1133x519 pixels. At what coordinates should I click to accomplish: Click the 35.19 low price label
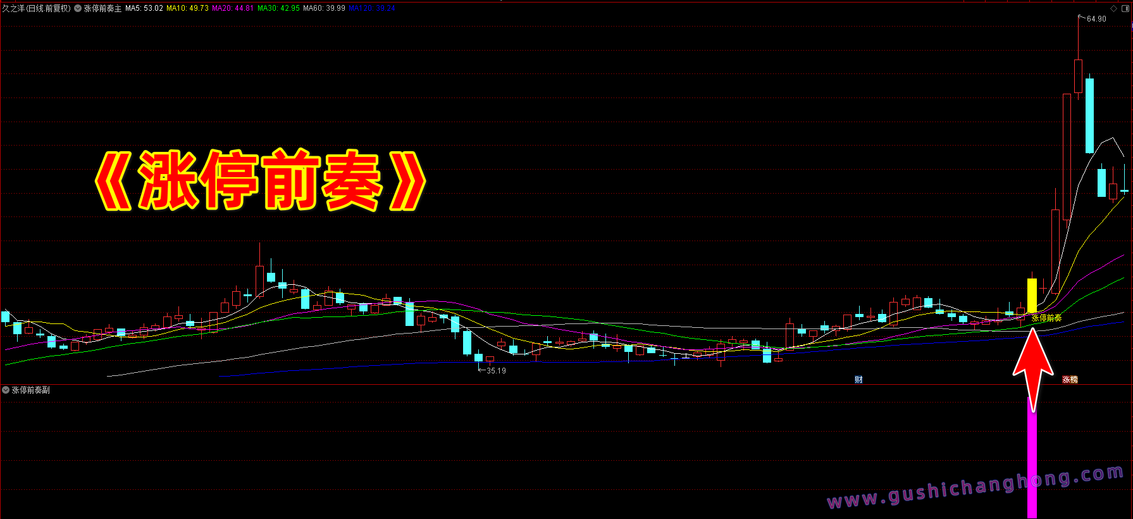496,371
